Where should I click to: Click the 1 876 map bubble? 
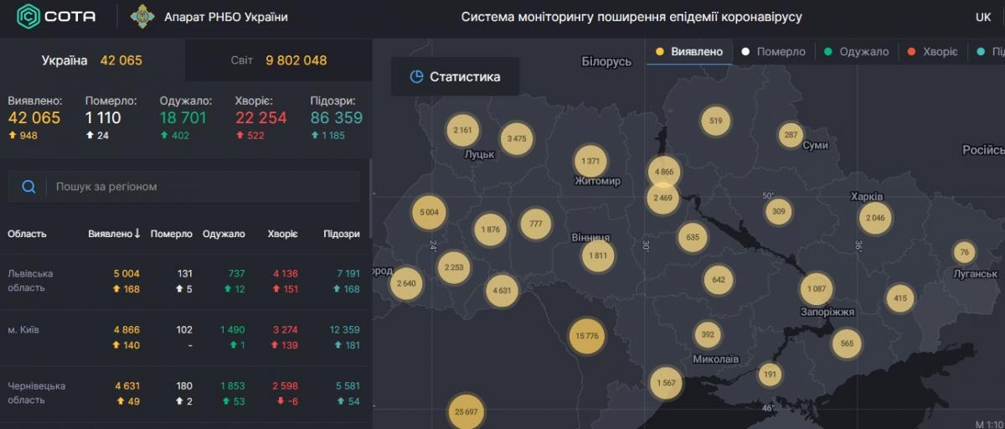pyautogui.click(x=490, y=230)
